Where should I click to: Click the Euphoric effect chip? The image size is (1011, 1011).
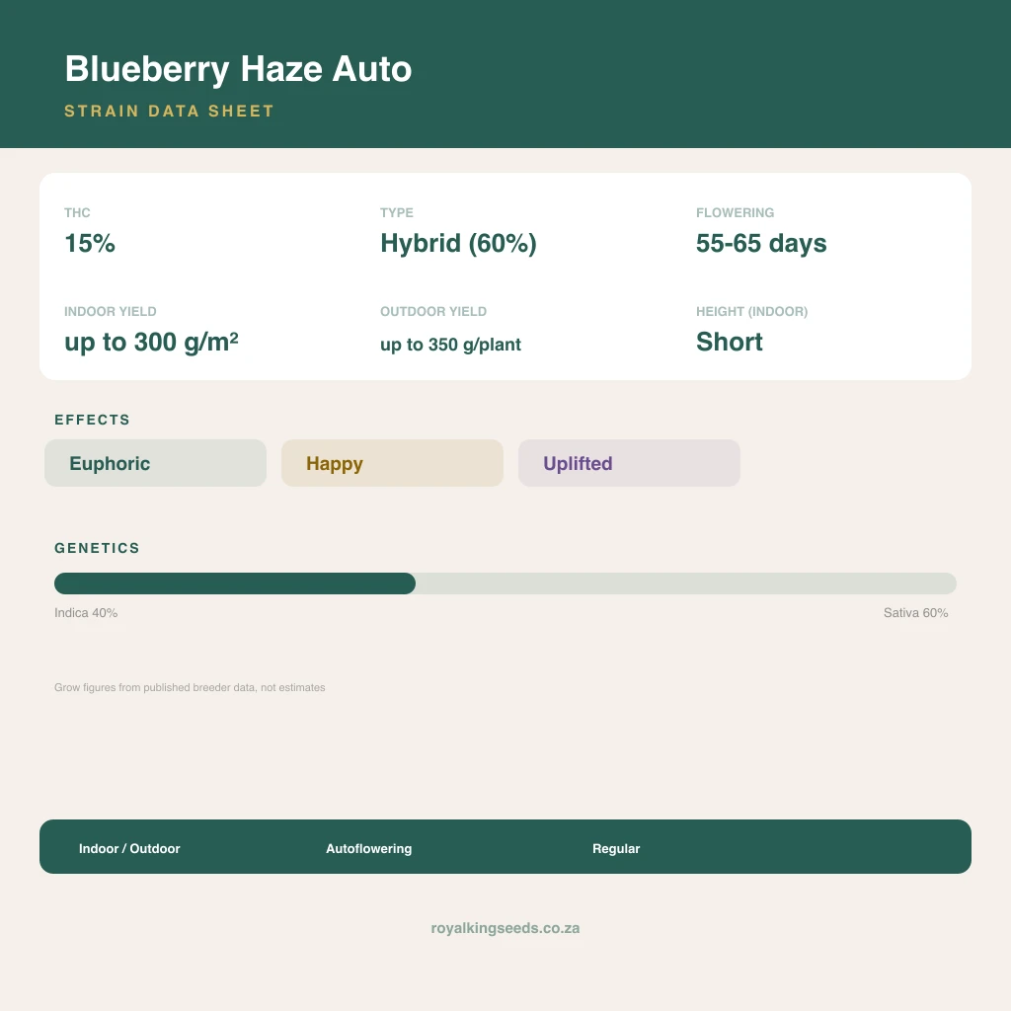[x=155, y=463]
